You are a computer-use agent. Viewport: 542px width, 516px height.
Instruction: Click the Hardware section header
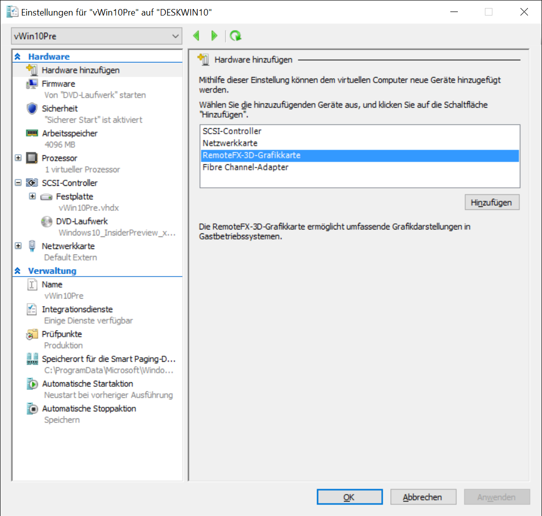49,56
